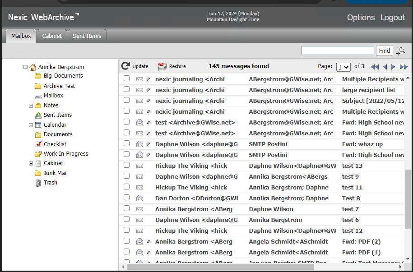This screenshot has height=272, width=413.
Task: Open message with subject test 11
Action: [x=352, y=188]
